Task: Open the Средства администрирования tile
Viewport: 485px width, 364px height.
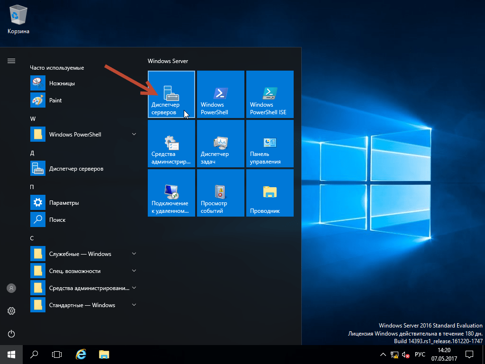Action: tap(171, 144)
